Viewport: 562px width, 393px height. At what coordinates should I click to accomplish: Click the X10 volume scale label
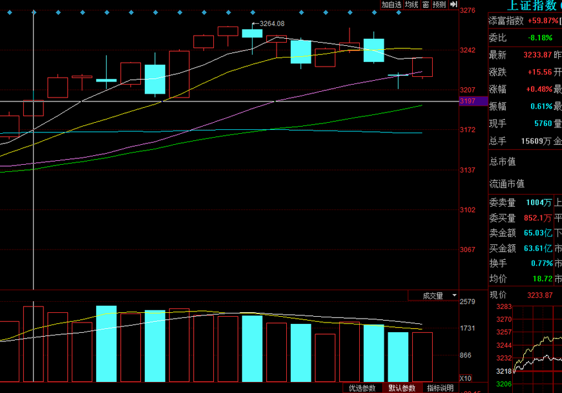pos(466,378)
